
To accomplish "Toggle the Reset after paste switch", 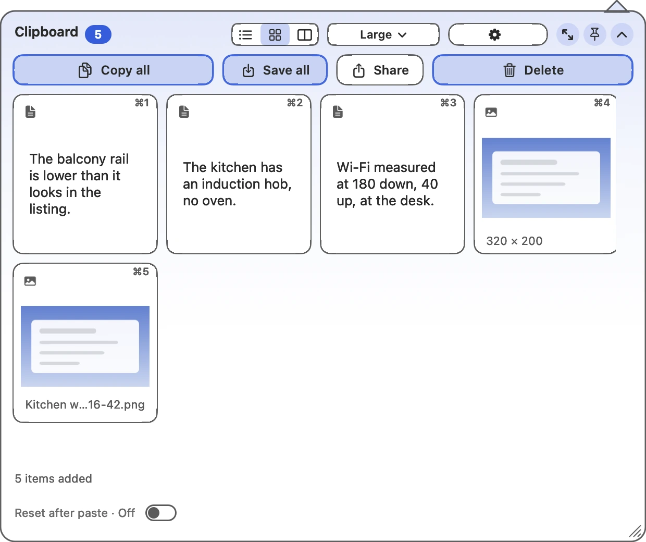I will click(161, 513).
